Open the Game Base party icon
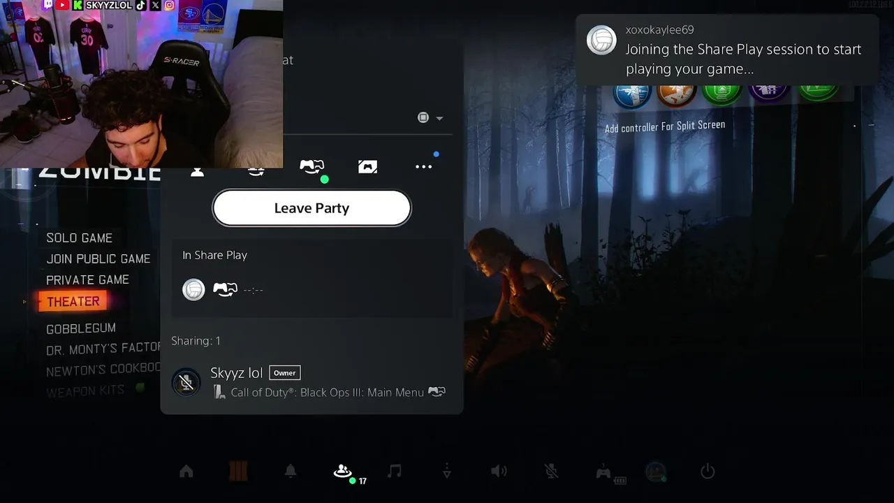The image size is (894, 503). click(342, 472)
